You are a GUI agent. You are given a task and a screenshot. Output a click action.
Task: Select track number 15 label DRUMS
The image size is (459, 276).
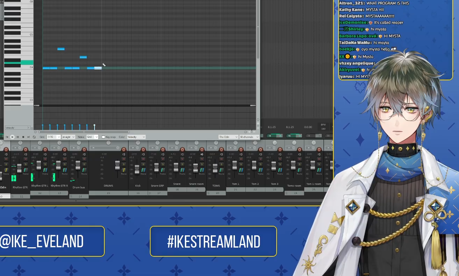pyautogui.click(x=109, y=193)
